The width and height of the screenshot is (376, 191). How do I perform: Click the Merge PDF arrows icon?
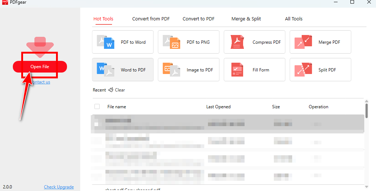pos(303,42)
